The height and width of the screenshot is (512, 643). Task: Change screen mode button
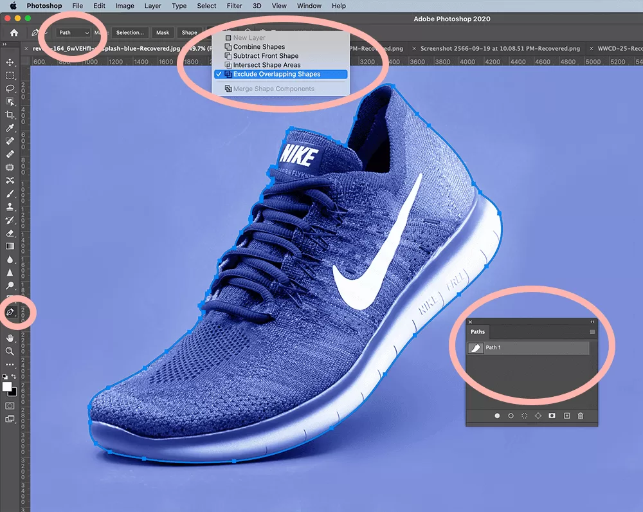(x=10, y=419)
